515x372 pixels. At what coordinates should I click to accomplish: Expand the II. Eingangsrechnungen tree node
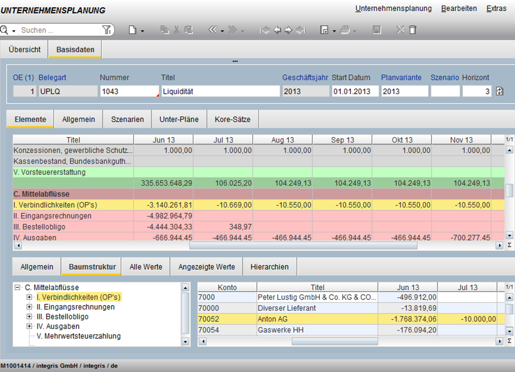pos(29,307)
